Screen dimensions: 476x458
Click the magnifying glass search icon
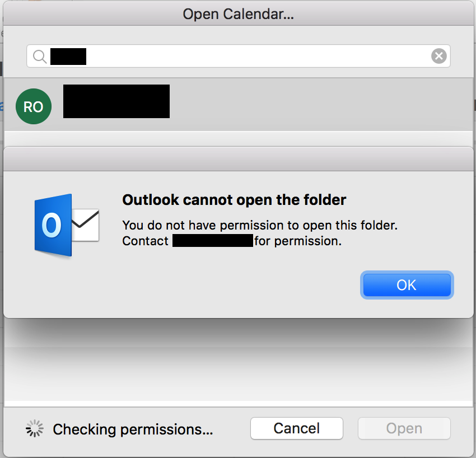[40, 57]
